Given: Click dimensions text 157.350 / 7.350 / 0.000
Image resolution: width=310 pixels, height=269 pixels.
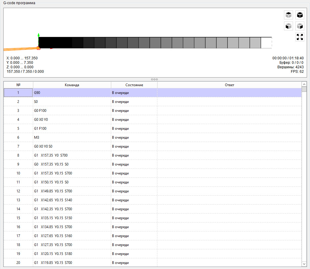Looking at the screenshot, I should click(x=25, y=72).
